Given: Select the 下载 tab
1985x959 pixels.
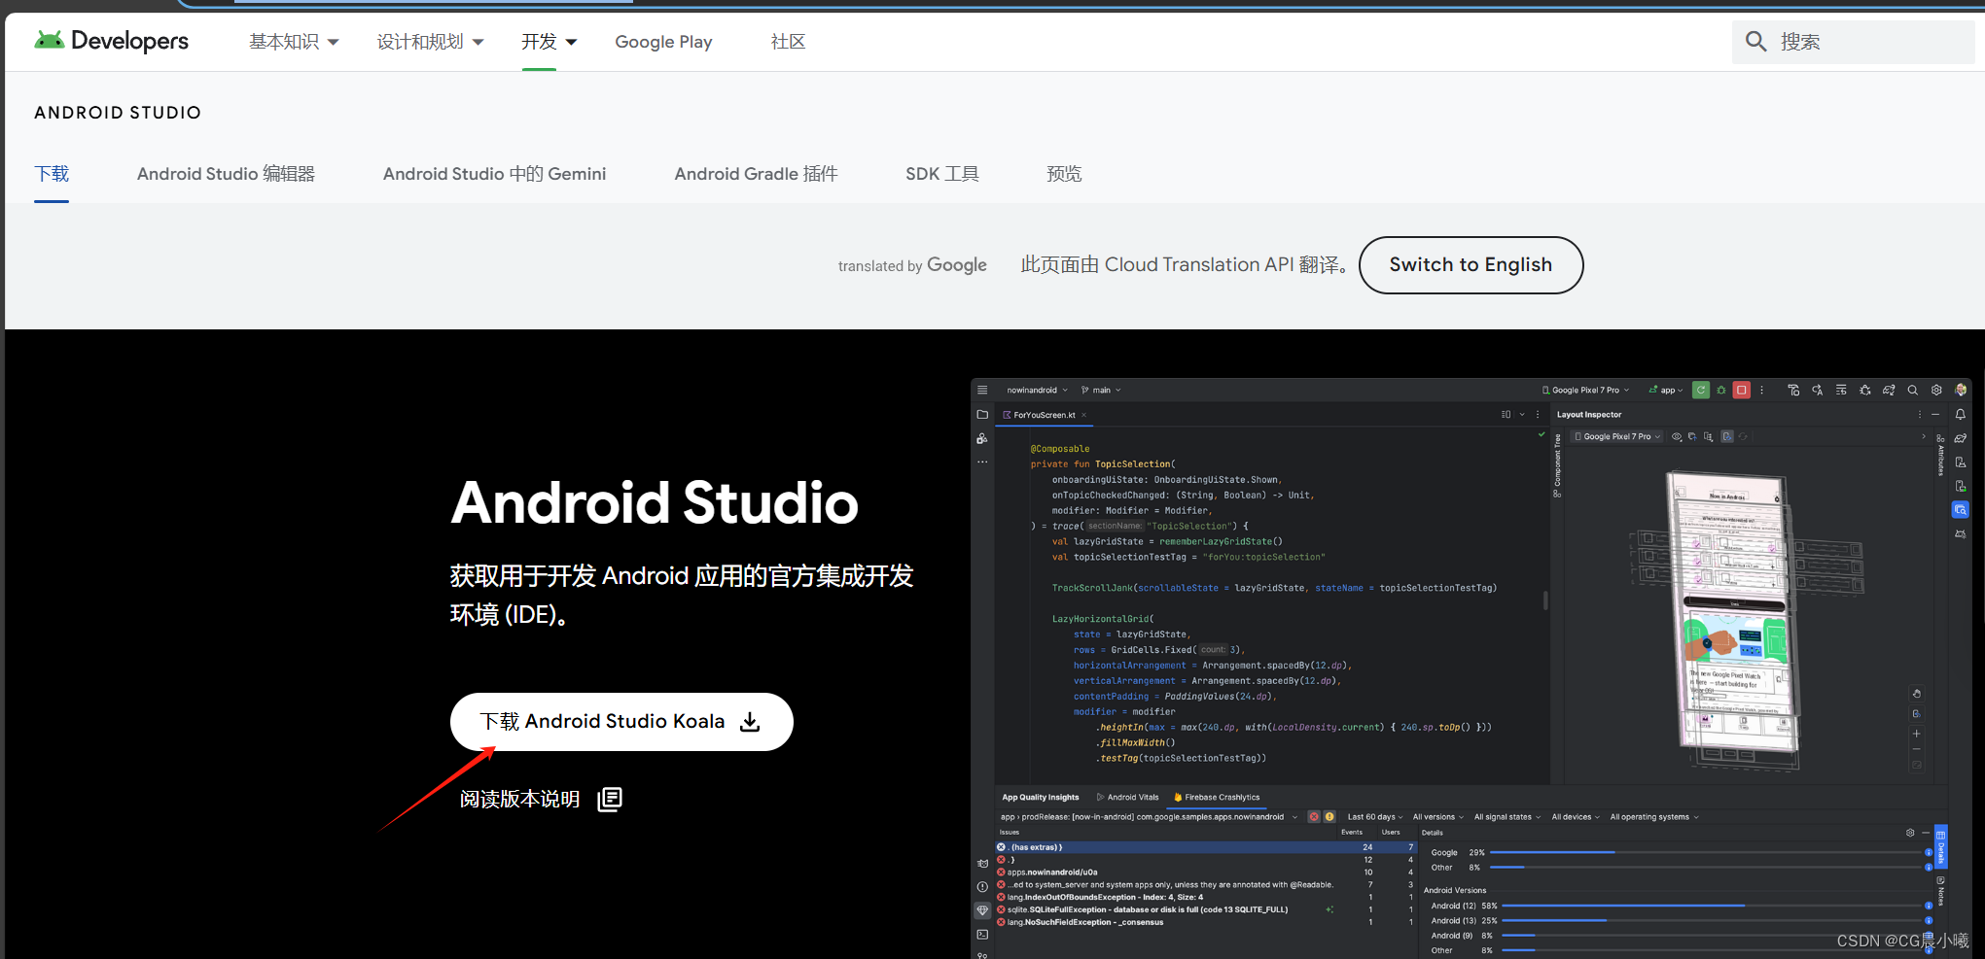Looking at the screenshot, I should tap(52, 174).
